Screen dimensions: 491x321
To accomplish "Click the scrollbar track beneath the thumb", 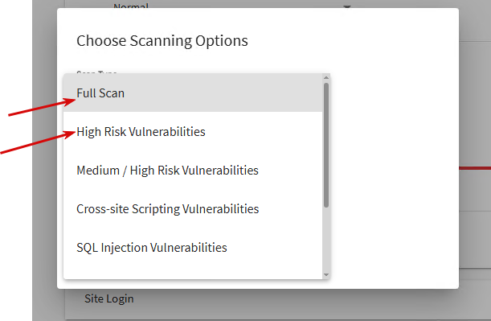I will (326, 239).
